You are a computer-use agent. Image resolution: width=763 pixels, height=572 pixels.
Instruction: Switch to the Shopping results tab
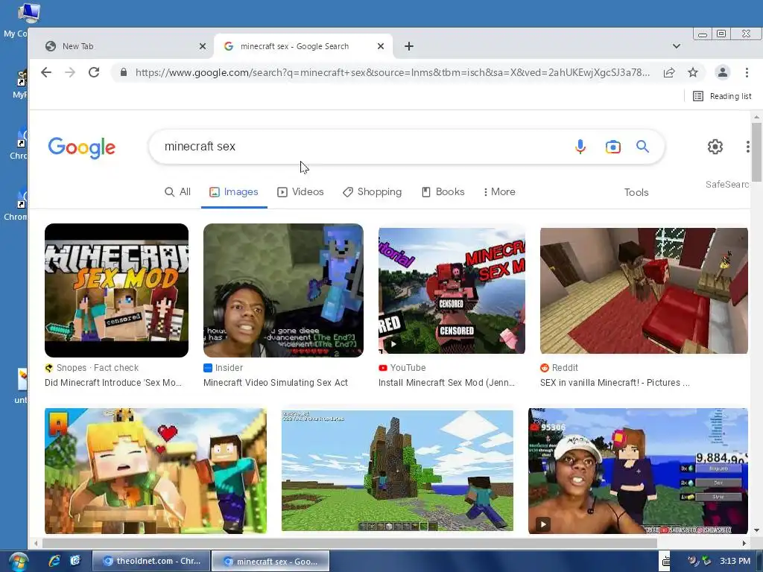tap(373, 191)
